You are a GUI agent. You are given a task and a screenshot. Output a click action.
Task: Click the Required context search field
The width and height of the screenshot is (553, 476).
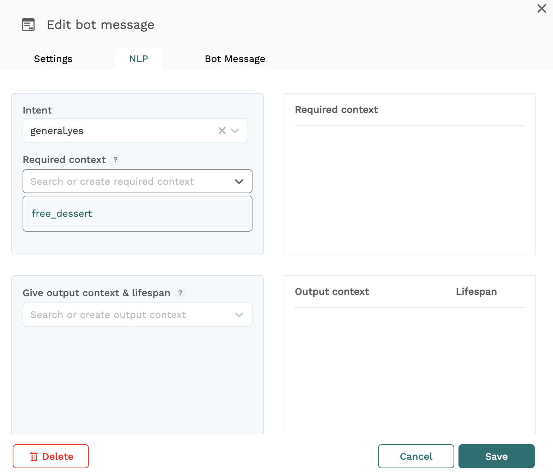tap(138, 181)
